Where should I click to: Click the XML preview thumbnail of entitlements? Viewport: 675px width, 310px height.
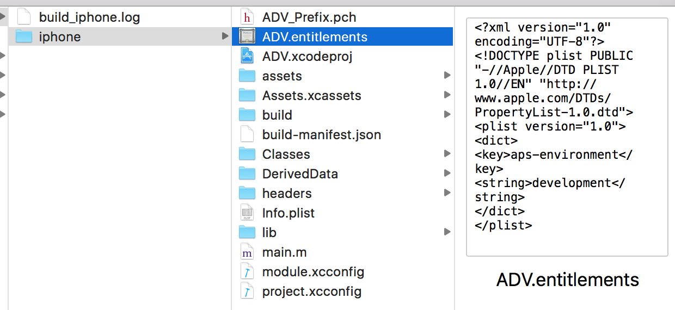coord(567,137)
